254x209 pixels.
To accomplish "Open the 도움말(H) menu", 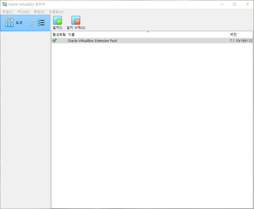I will [56, 12].
